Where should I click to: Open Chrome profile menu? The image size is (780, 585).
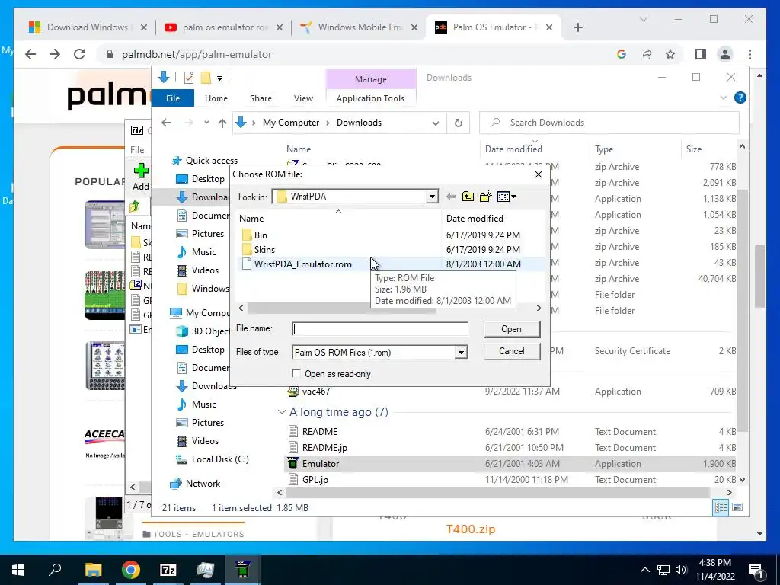[725, 54]
